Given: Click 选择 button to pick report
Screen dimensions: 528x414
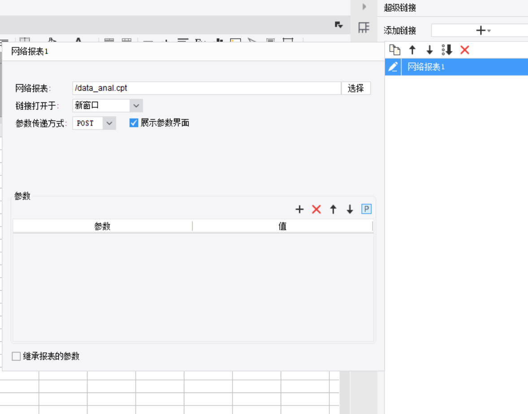Looking at the screenshot, I should click(x=356, y=88).
